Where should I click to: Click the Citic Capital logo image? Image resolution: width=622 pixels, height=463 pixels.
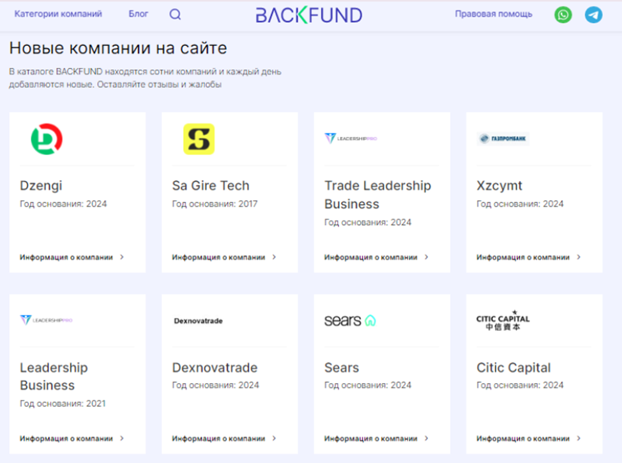pyautogui.click(x=503, y=320)
